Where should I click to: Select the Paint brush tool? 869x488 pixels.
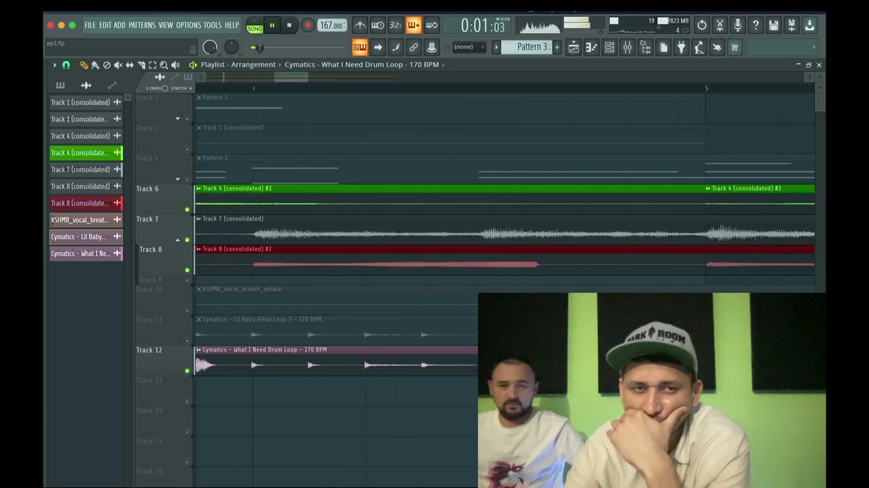(95, 65)
